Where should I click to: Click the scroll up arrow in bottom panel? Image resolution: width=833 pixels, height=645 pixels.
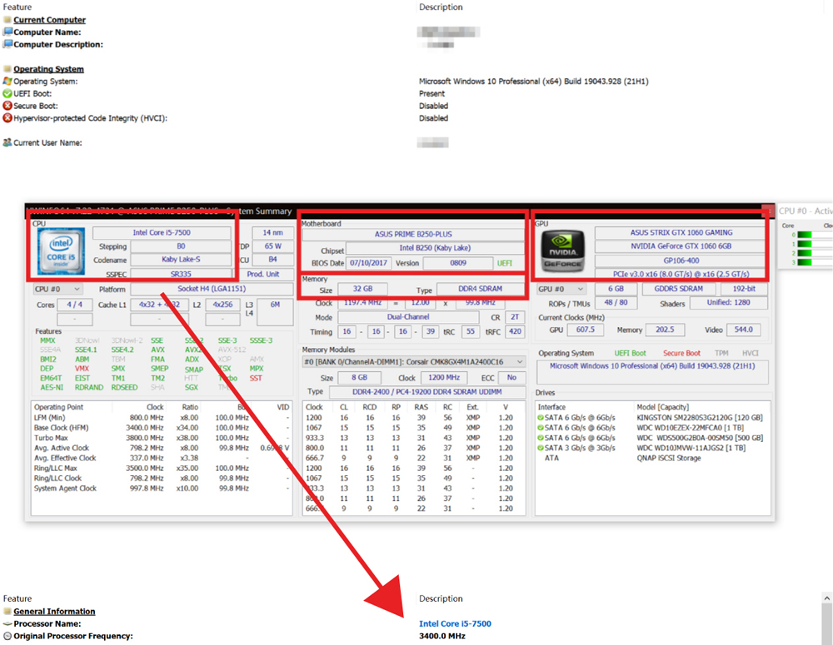coord(827,598)
